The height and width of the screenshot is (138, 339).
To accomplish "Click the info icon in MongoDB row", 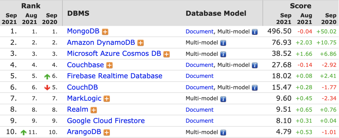I will click(x=255, y=32).
